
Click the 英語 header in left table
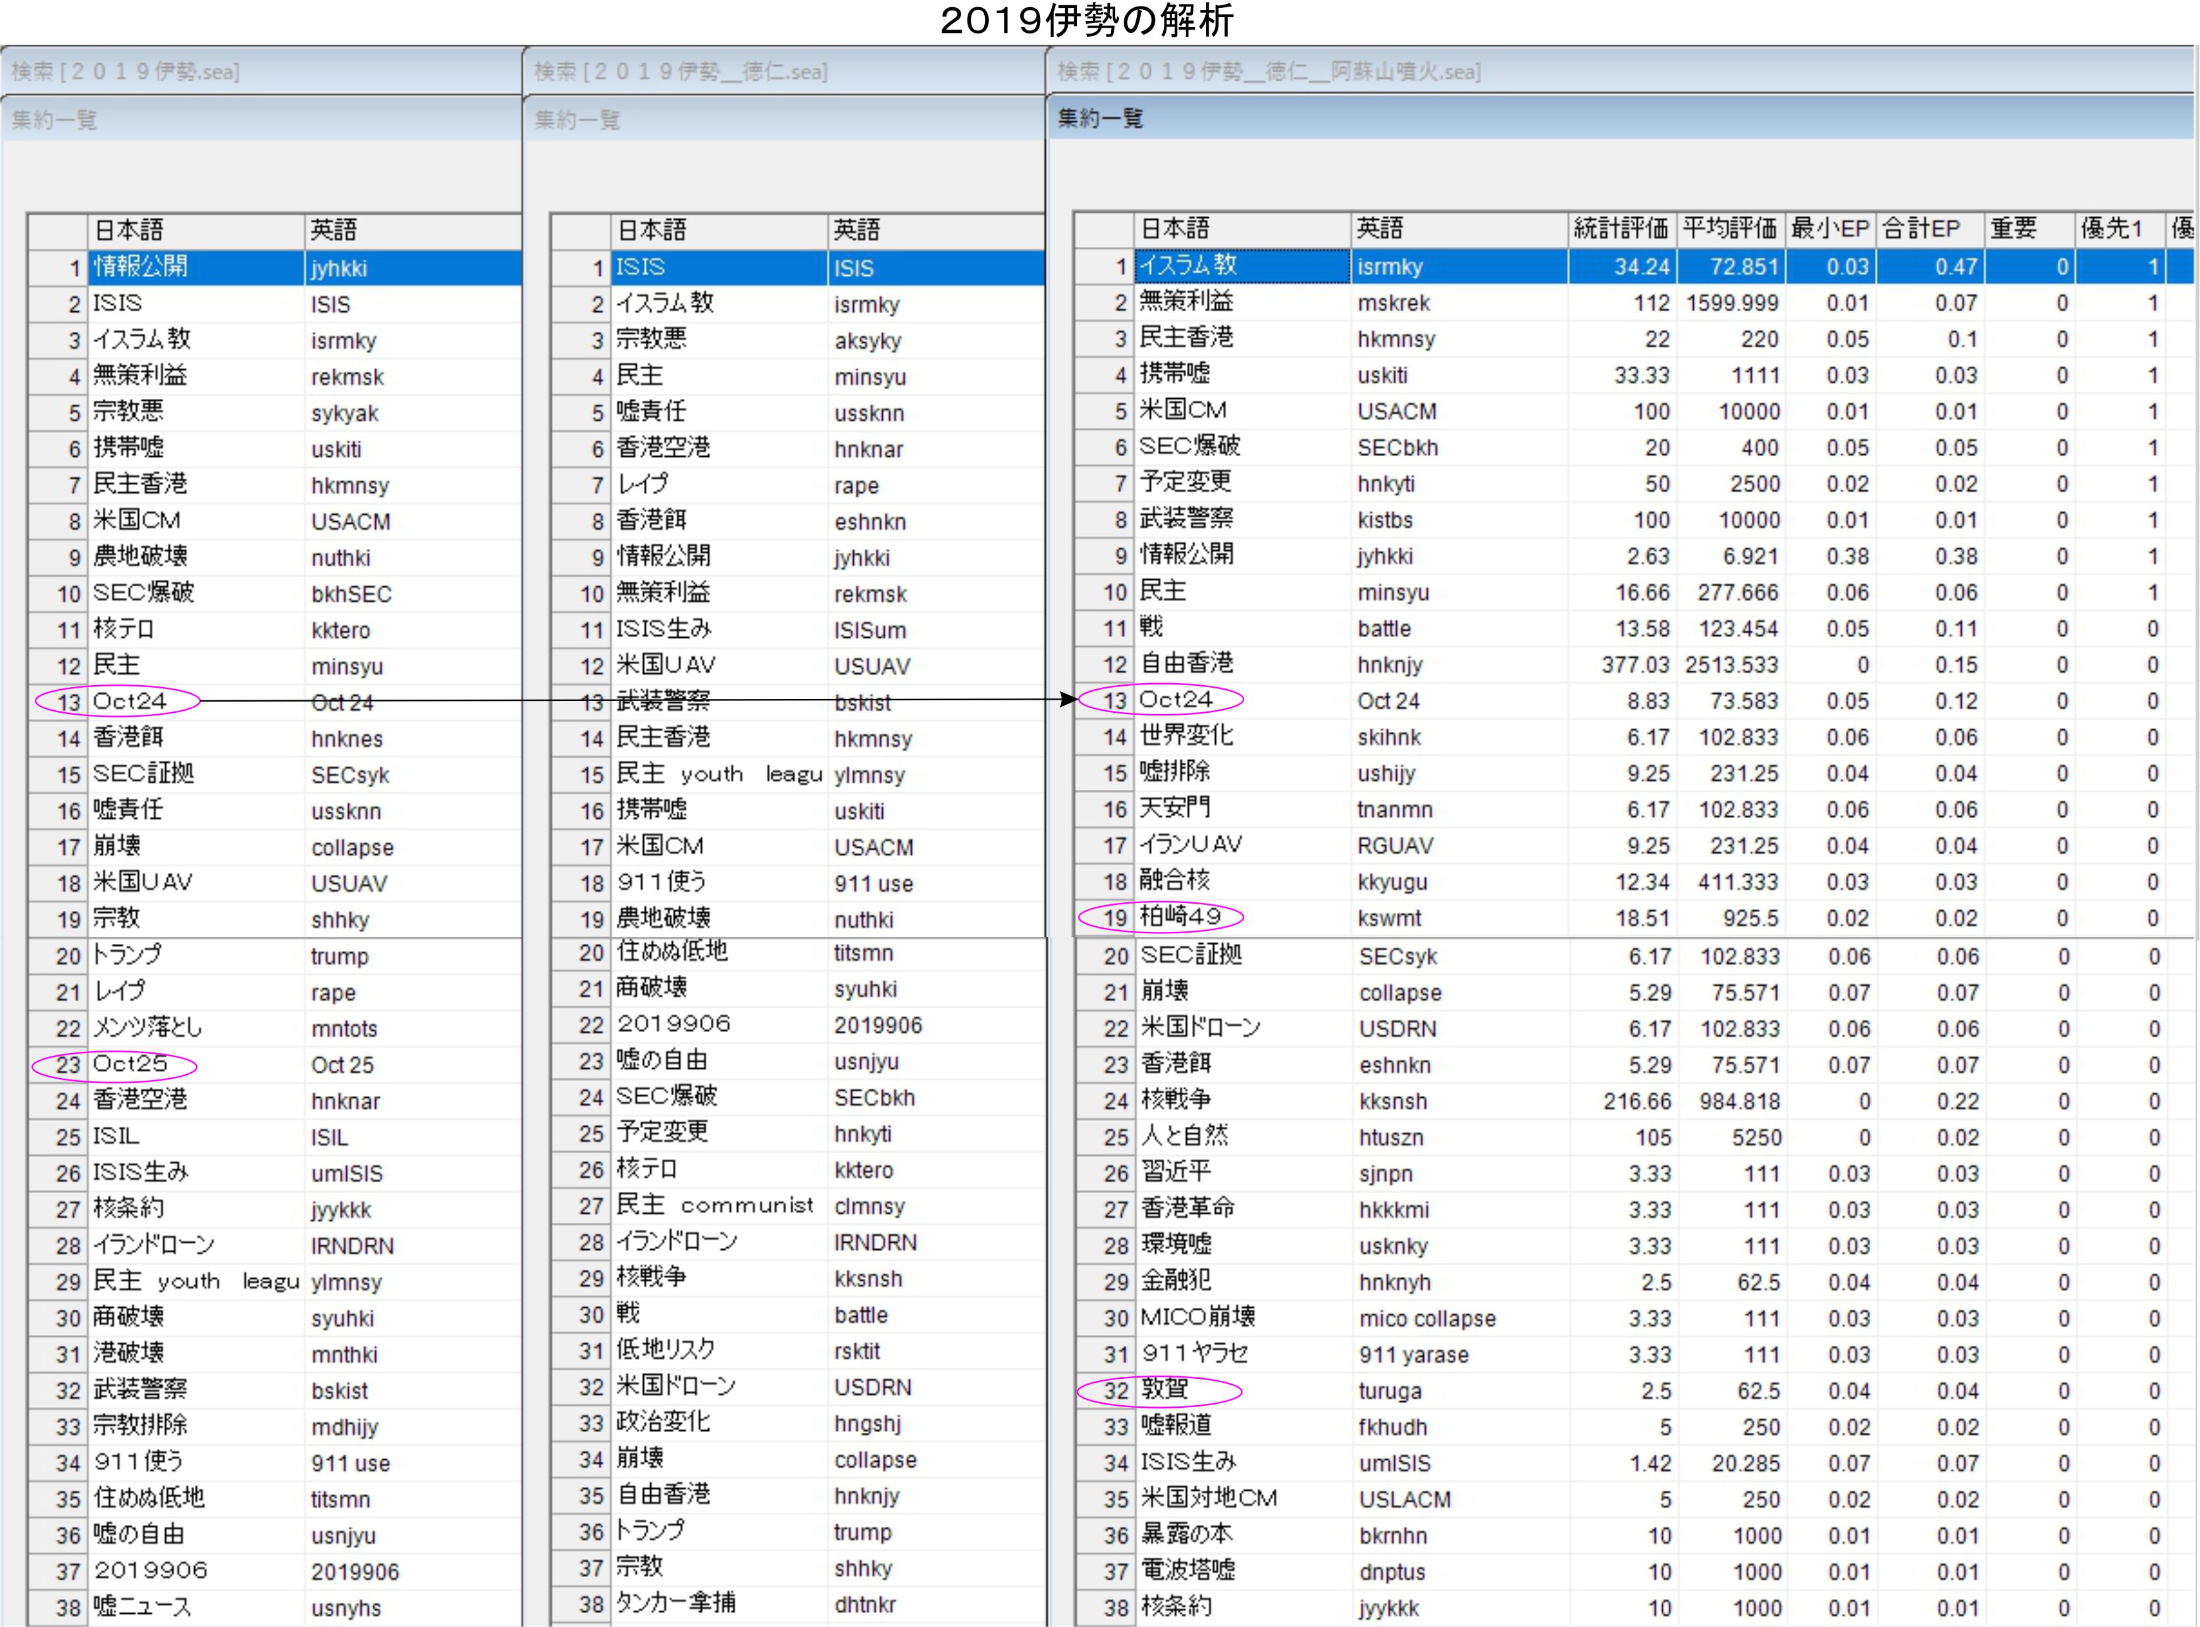coord(334,230)
